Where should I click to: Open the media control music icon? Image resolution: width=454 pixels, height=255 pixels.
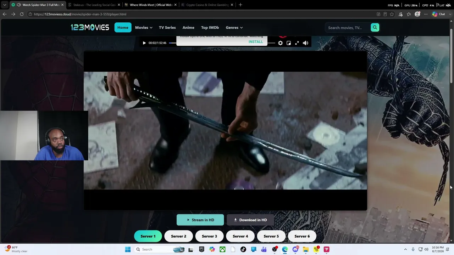coord(400,14)
